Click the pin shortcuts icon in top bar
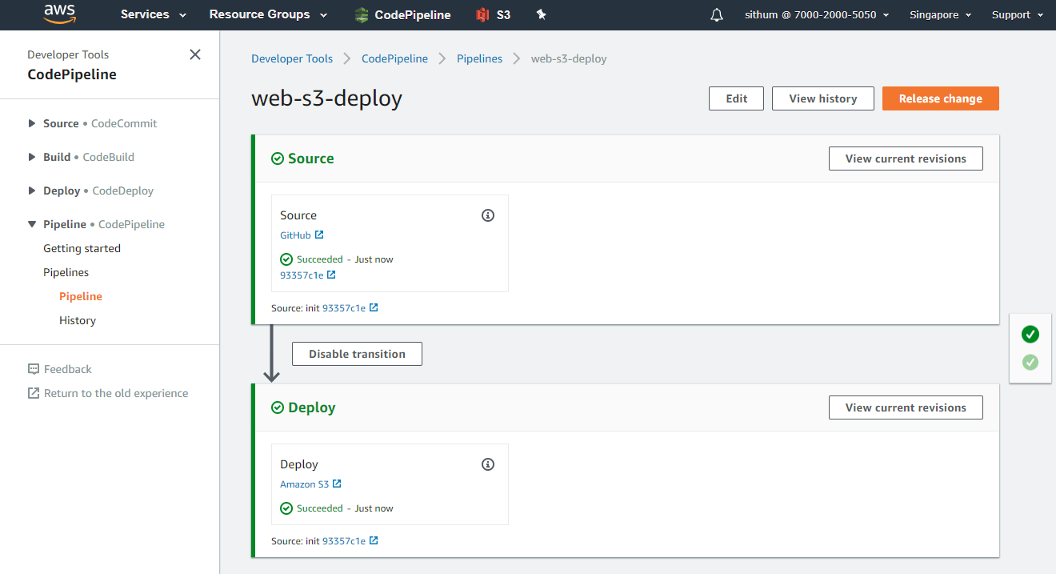This screenshot has height=574, width=1056. (x=542, y=14)
